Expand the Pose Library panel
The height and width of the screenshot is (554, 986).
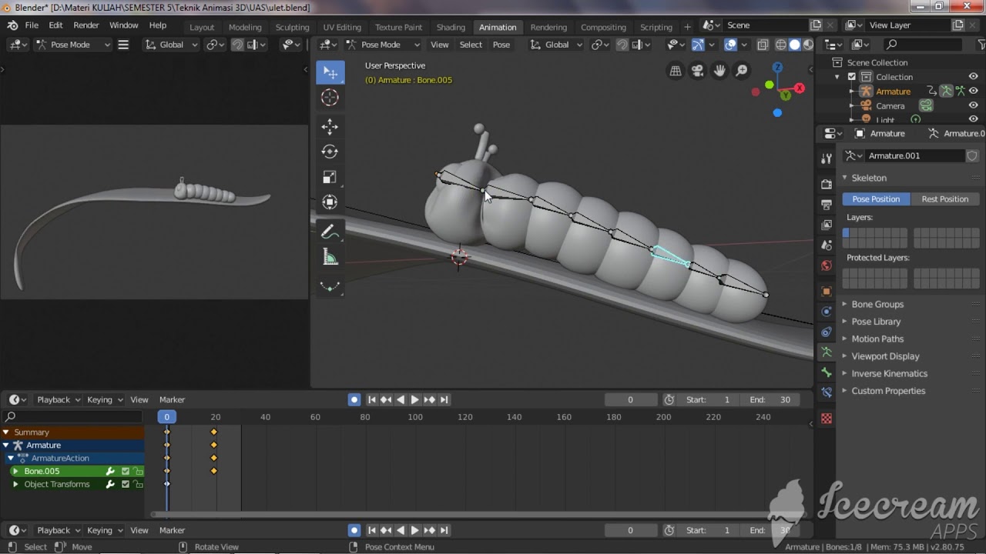[x=875, y=322]
